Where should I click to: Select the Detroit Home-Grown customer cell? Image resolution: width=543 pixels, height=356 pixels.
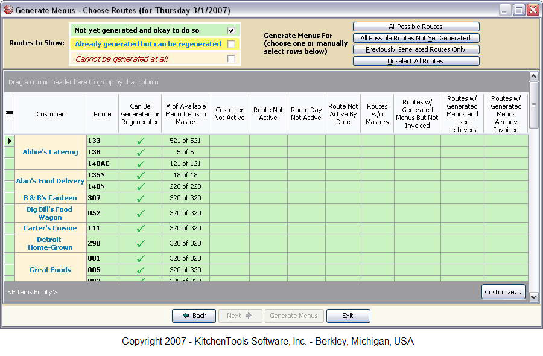50,243
